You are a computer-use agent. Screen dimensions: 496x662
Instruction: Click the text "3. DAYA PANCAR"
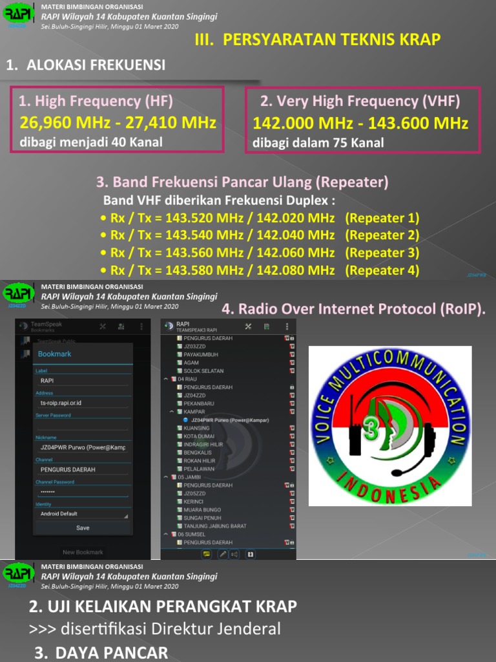point(101,652)
